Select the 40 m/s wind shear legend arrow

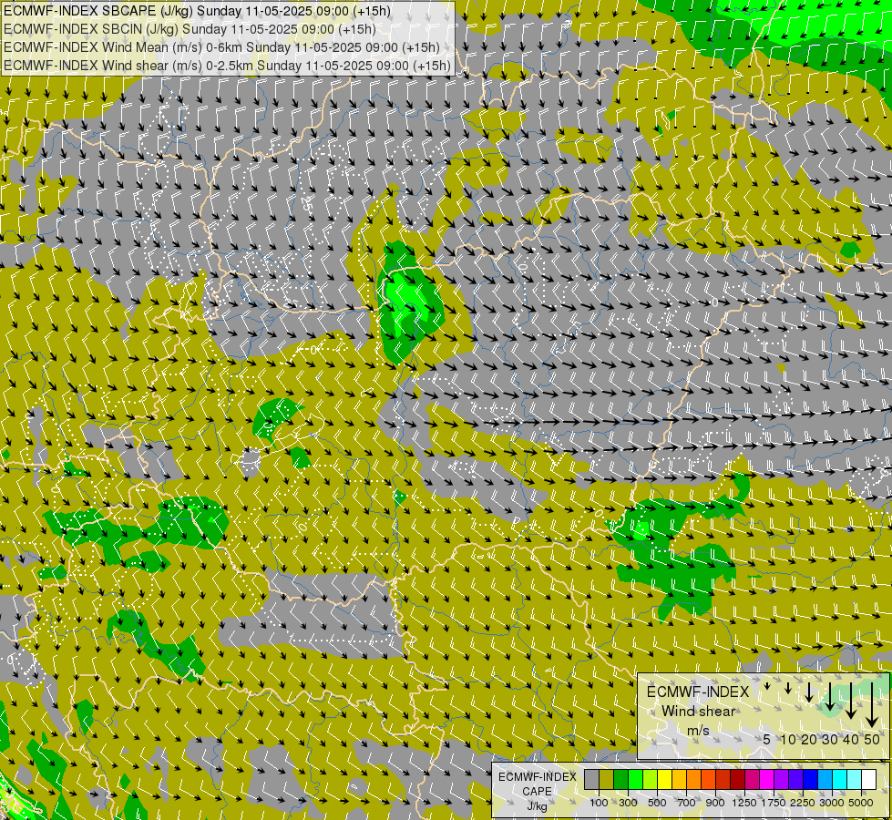(851, 701)
